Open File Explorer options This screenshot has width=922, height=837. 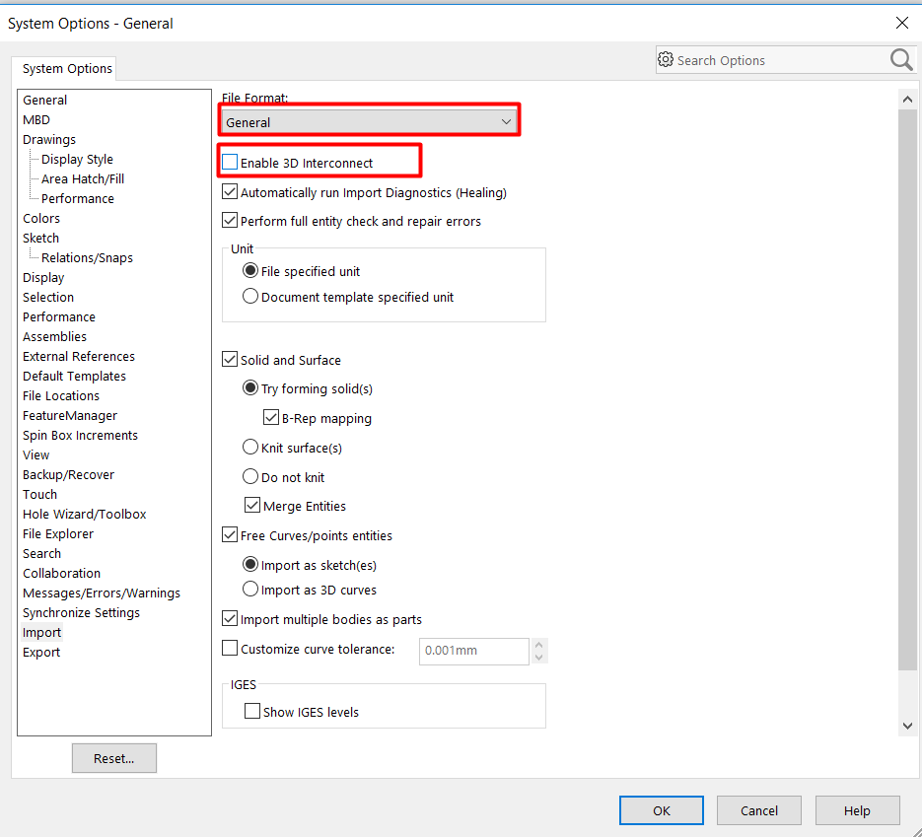pyautogui.click(x=58, y=533)
